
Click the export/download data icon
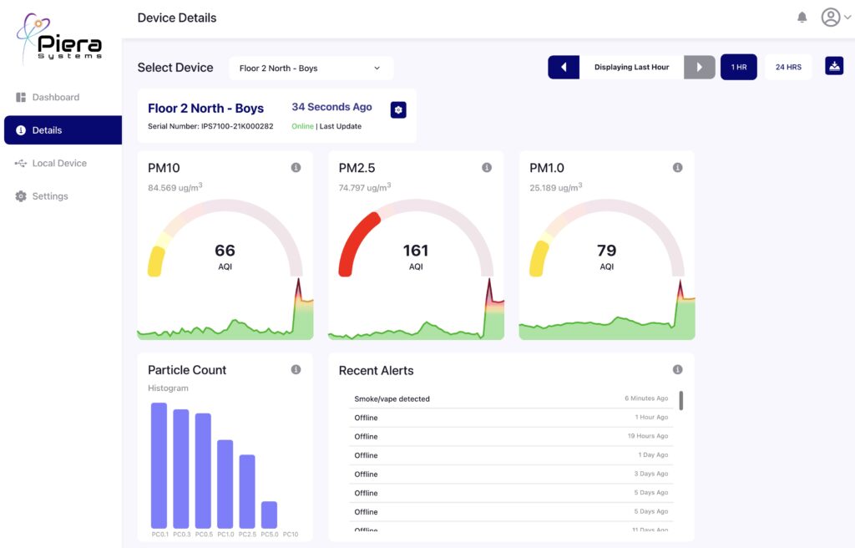[x=834, y=65]
